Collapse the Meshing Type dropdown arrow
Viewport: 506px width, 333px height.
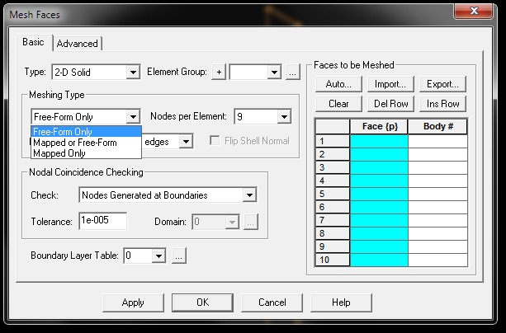133,117
